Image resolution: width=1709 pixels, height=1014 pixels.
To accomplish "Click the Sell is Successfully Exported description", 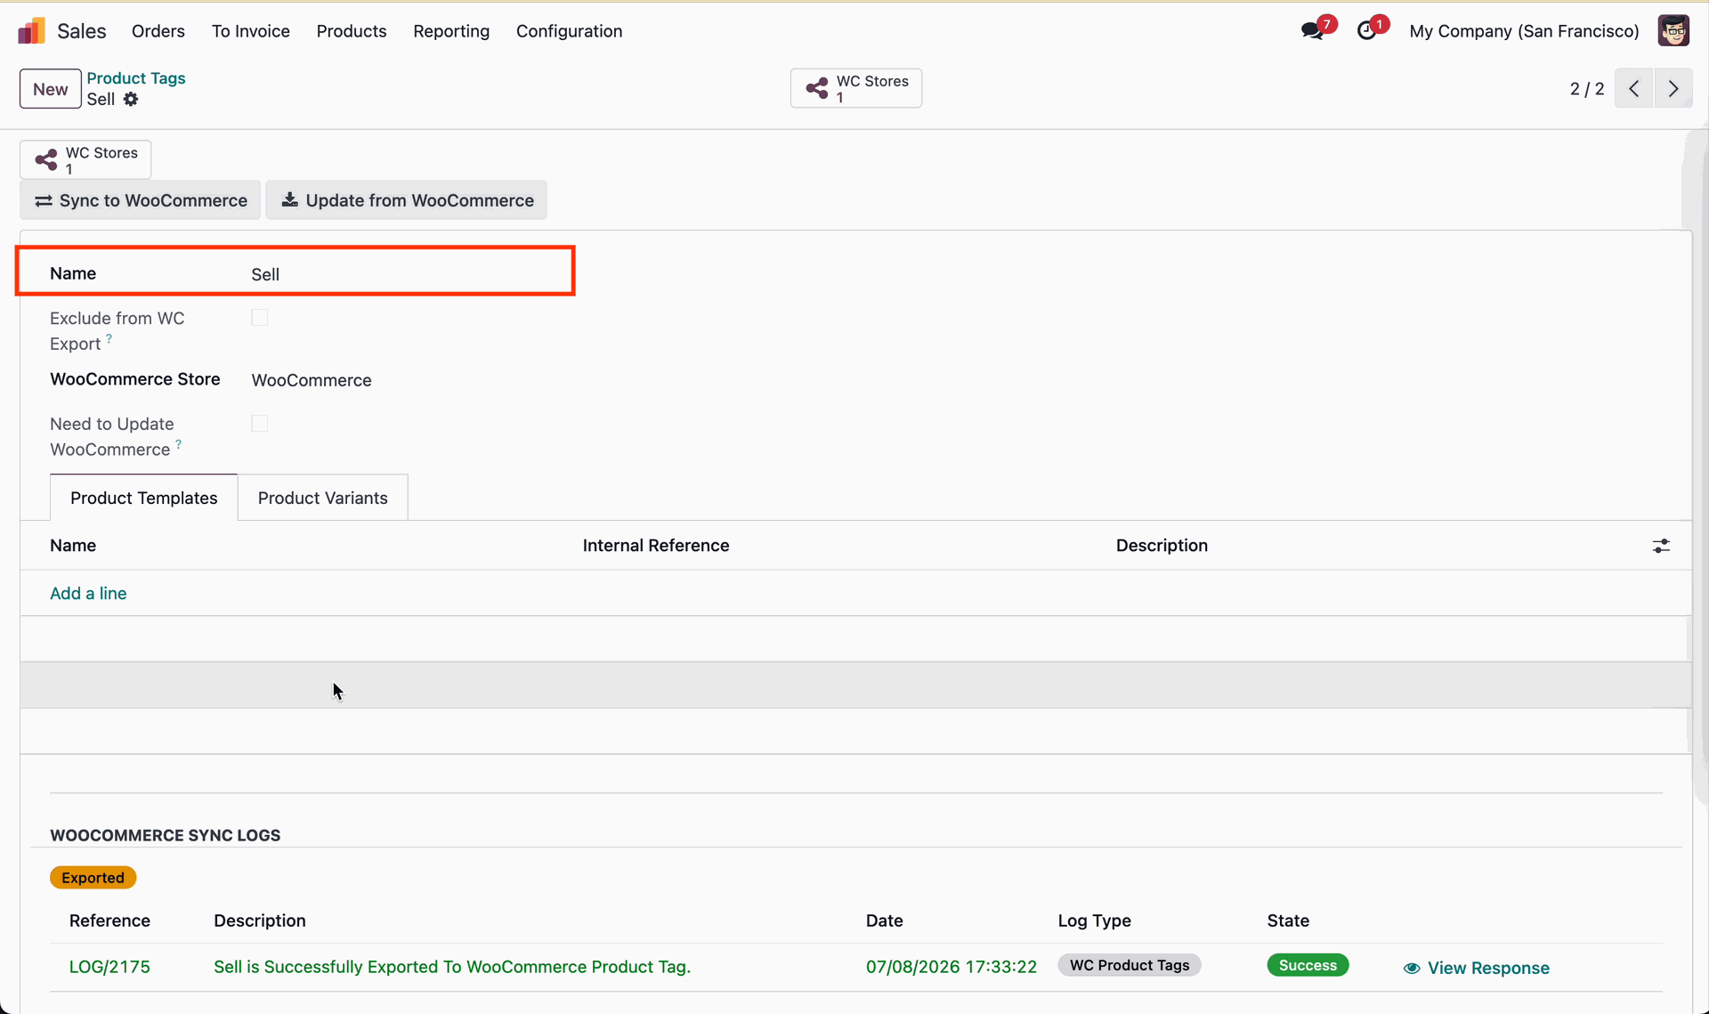I will click(452, 967).
